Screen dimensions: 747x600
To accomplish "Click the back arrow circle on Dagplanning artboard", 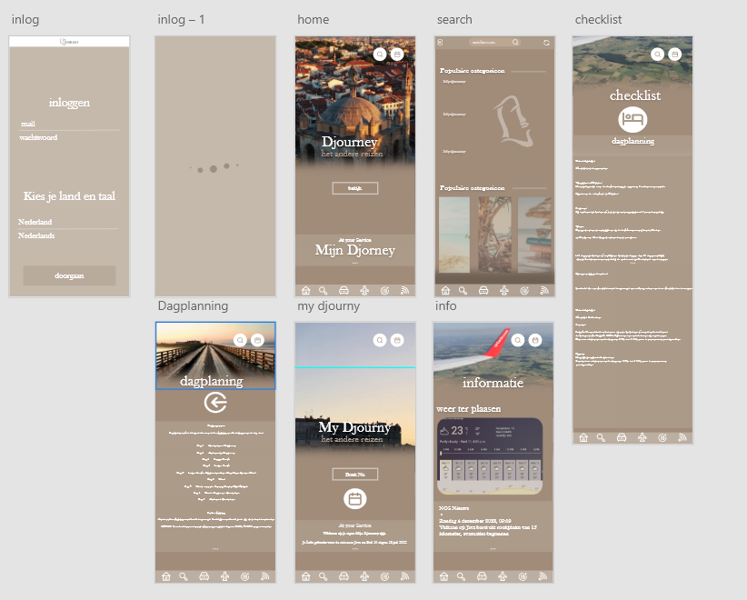I will [215, 403].
